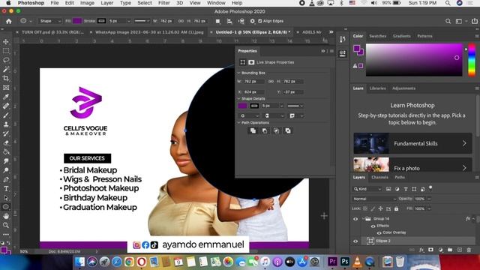
Task: Select the History Brush tool
Action: [x=6, y=133]
